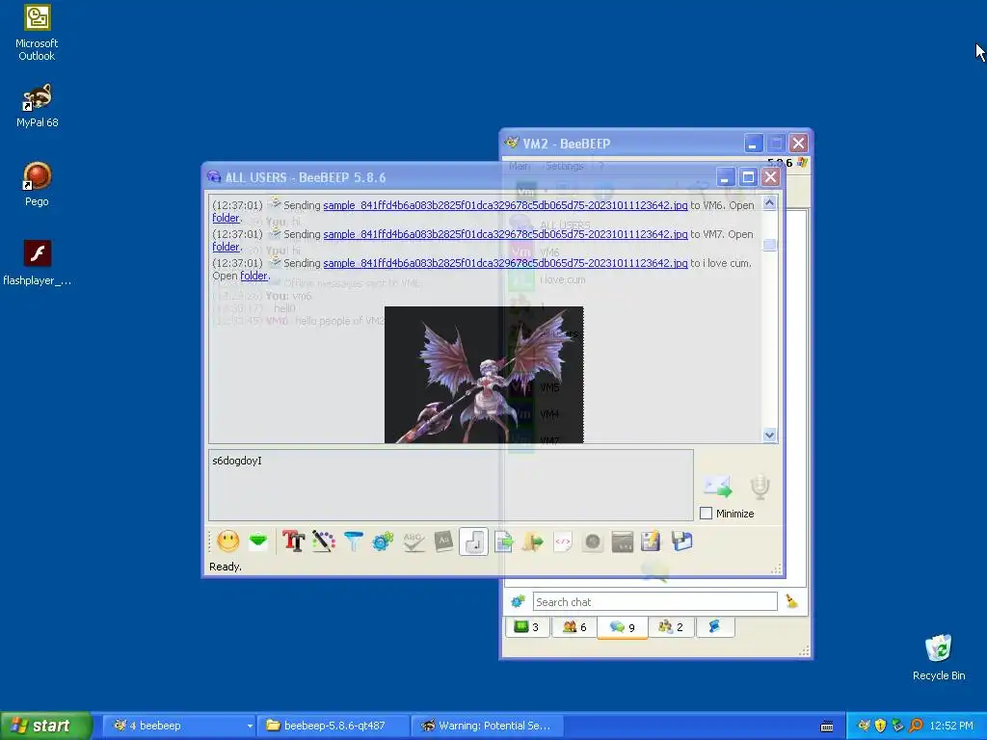Click the broom clear icon beside Search chat
Screen dimensions: 987x740
(792, 601)
